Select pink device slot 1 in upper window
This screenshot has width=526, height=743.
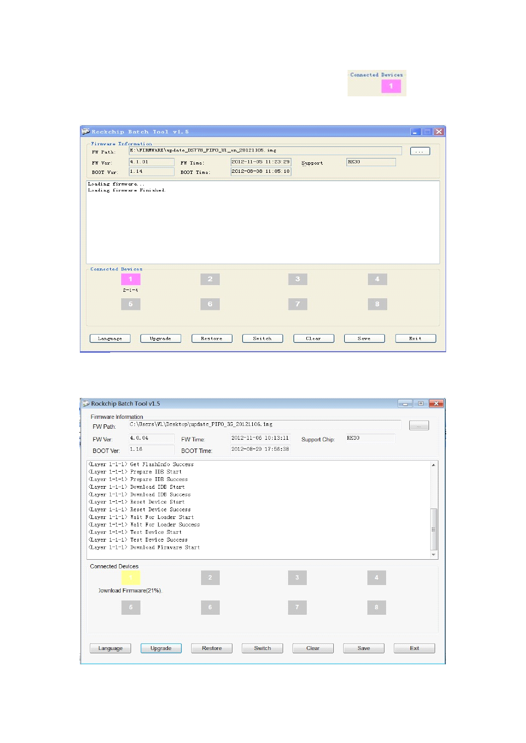tap(131, 279)
